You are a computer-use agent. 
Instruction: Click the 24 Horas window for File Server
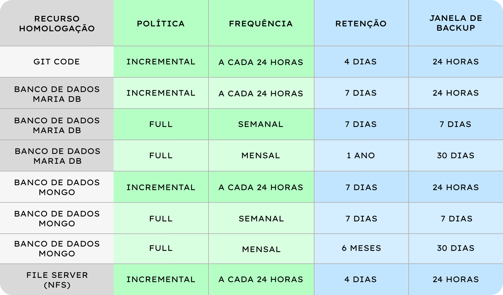tap(456, 279)
